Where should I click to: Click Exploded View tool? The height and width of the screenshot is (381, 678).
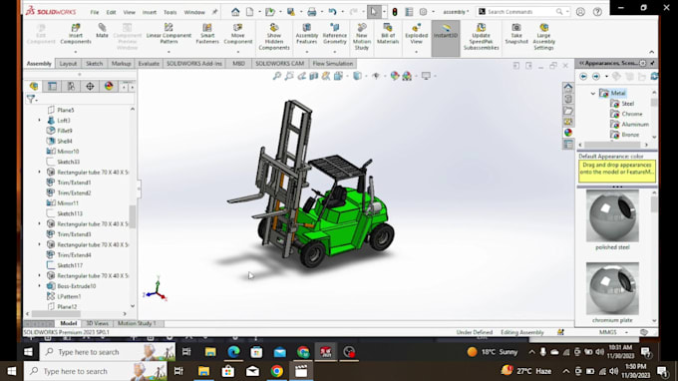pos(416,34)
